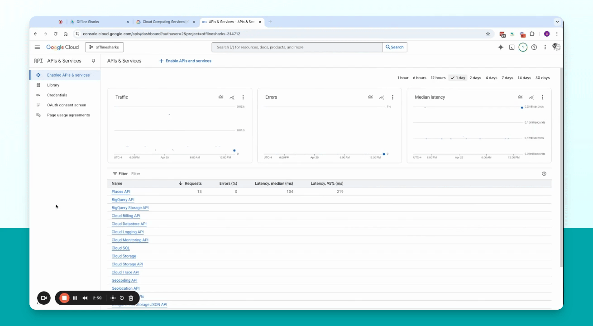Click the table help icon beside filter

(544, 174)
